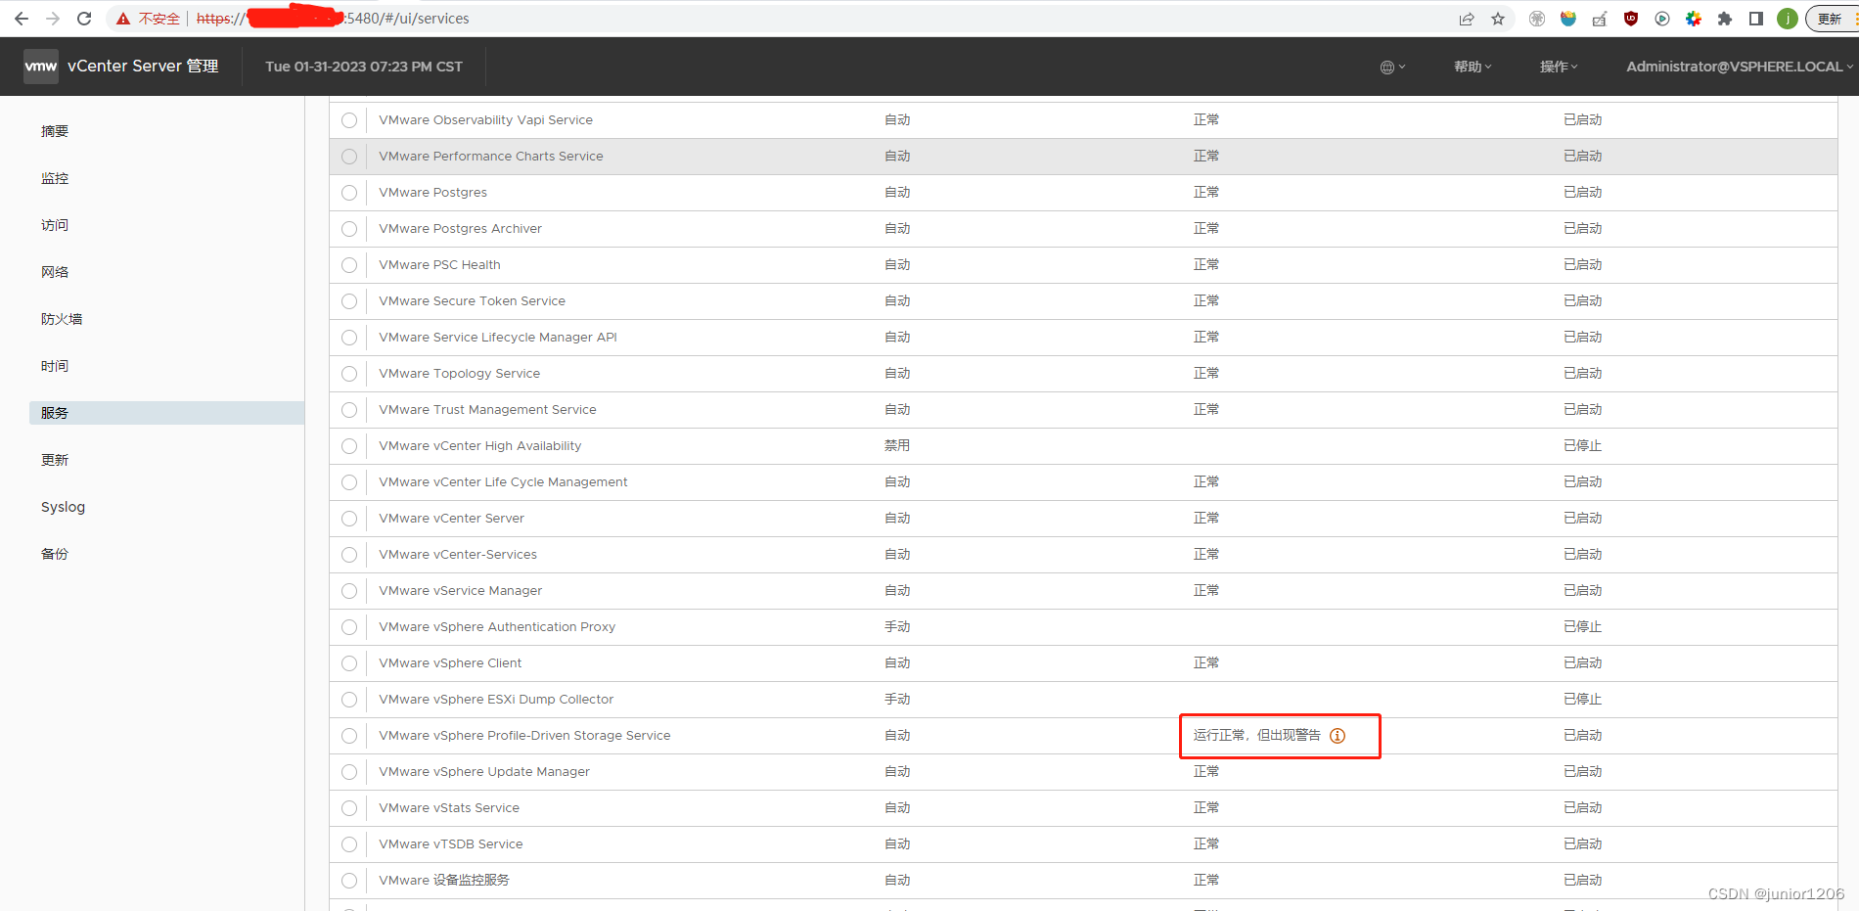Click the side panel icon in browser toolbar
Image resolution: width=1859 pixels, height=911 pixels.
(x=1756, y=19)
